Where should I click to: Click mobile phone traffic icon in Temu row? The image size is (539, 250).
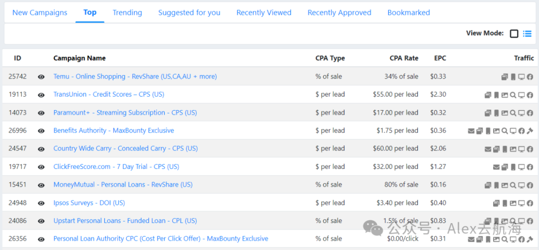point(513,77)
